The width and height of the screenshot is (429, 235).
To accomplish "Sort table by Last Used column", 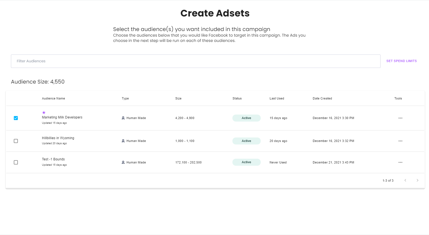I will [277, 99].
